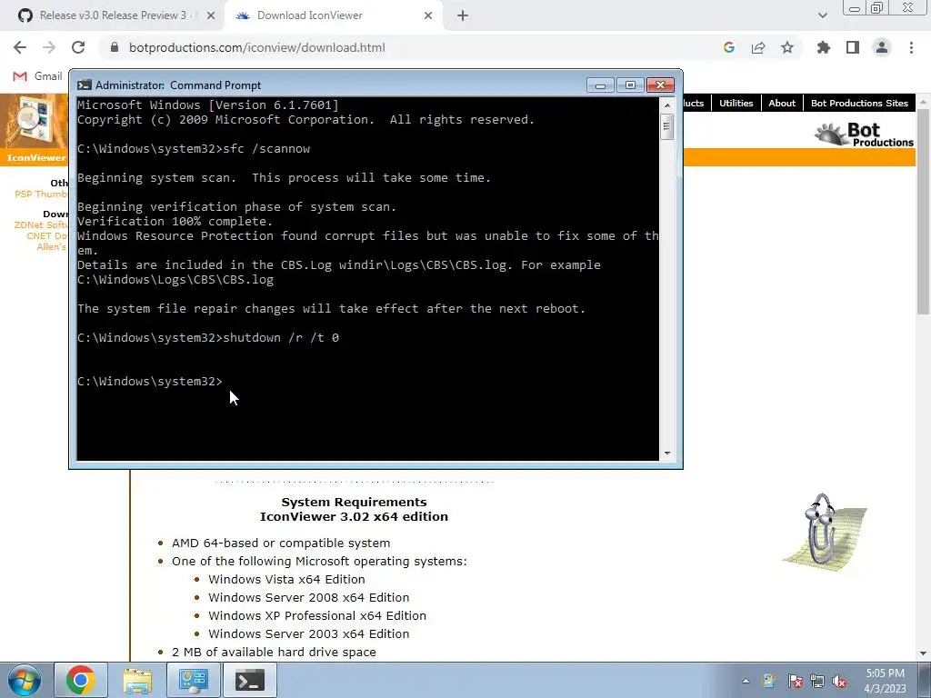Click 'Windows Server 2003 x64 Edition' text

pos(309,633)
